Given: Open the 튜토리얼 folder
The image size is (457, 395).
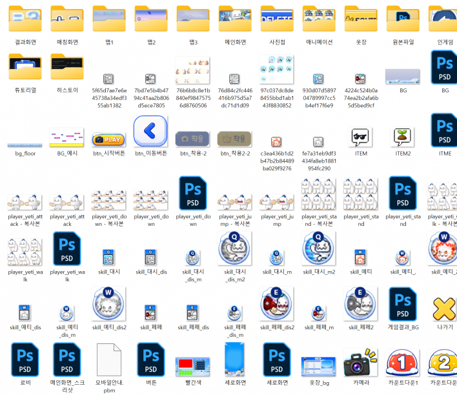Looking at the screenshot, I should pos(25,66).
